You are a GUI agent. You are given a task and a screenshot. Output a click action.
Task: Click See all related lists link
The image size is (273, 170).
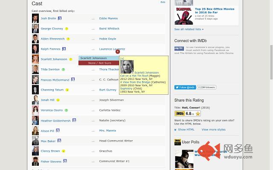[x=189, y=29]
